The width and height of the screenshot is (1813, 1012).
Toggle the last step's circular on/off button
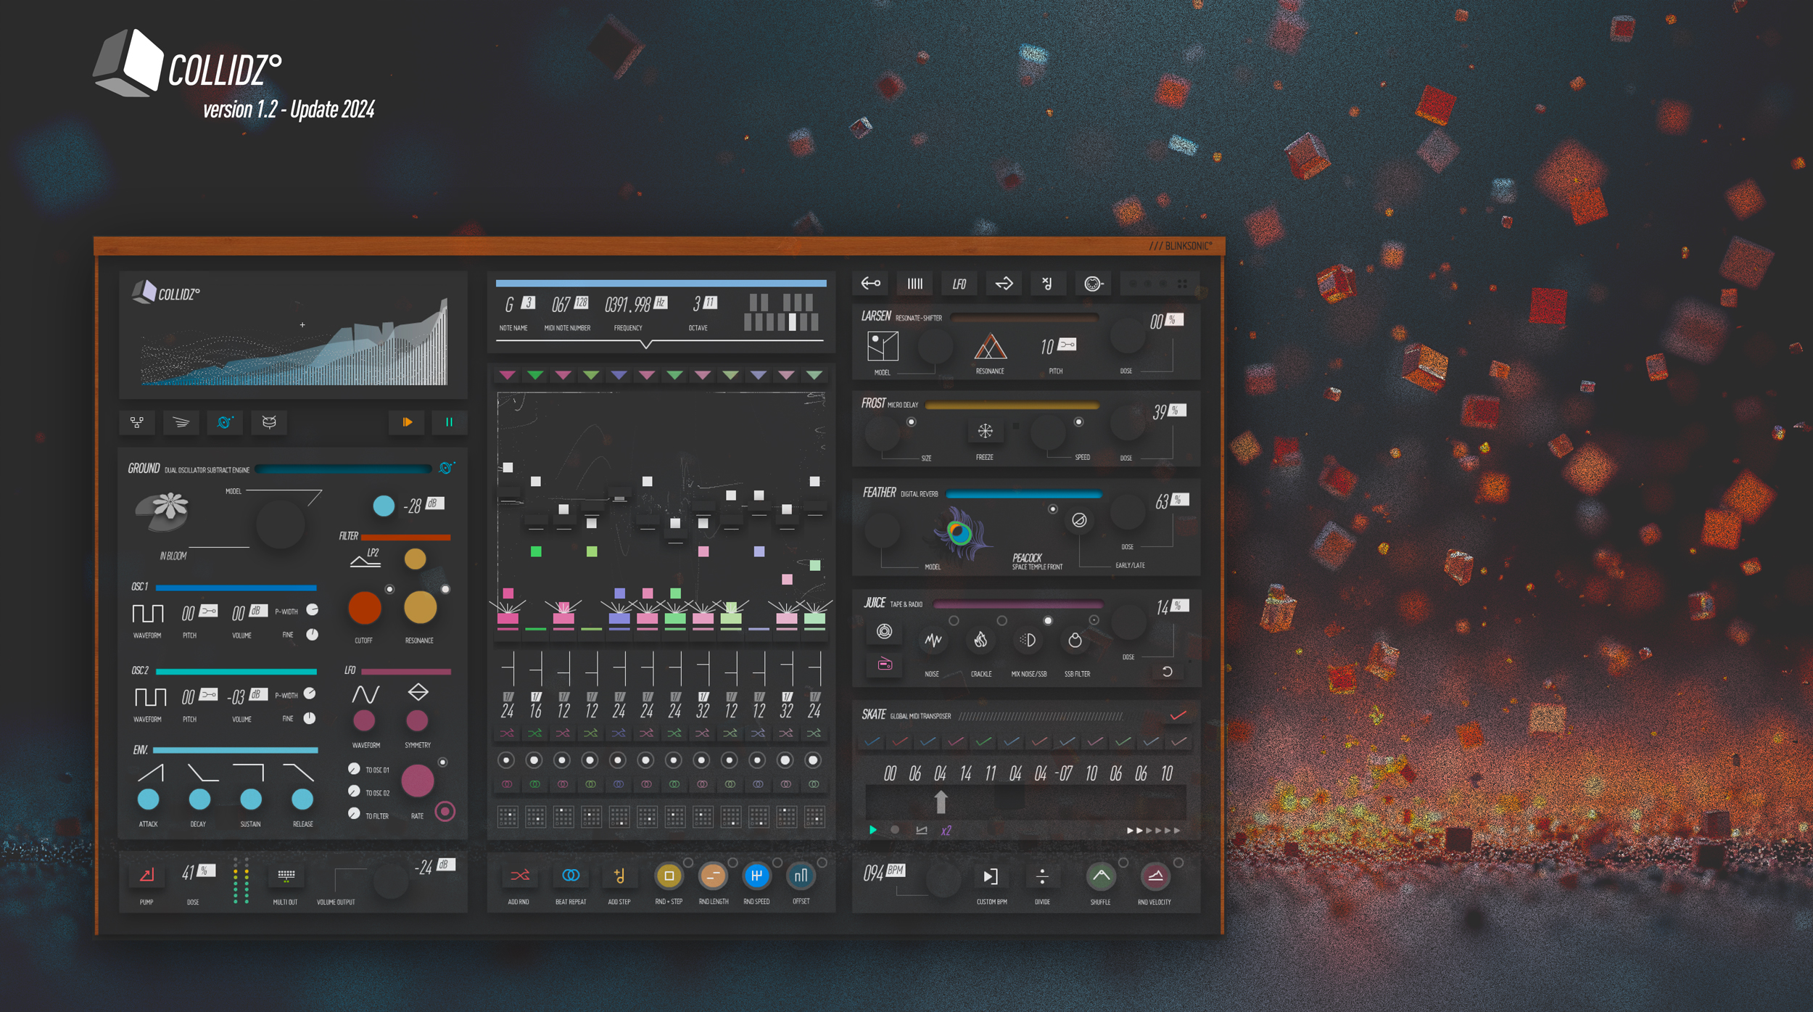coord(814,760)
